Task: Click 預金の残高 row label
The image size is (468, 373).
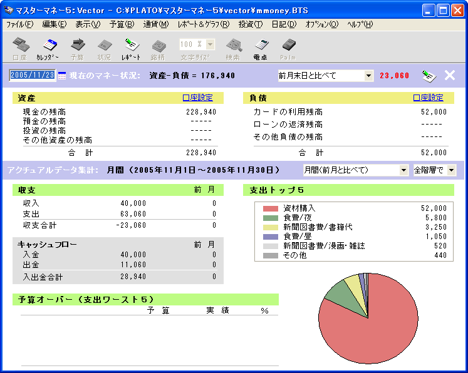Action: pos(44,121)
